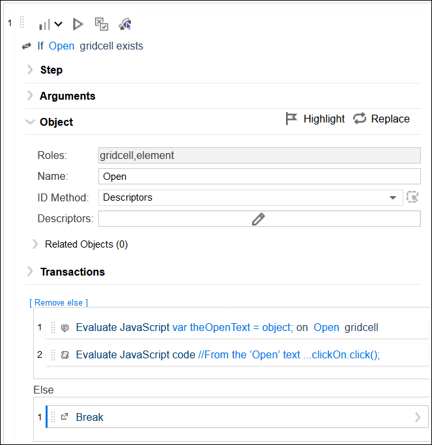Expand Related Objects (0)
Screen dimensions: 432x445
(x=35, y=244)
